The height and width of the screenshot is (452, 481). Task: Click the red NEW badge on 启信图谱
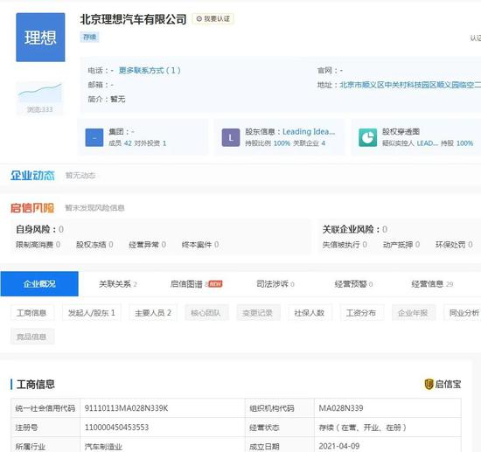215,284
